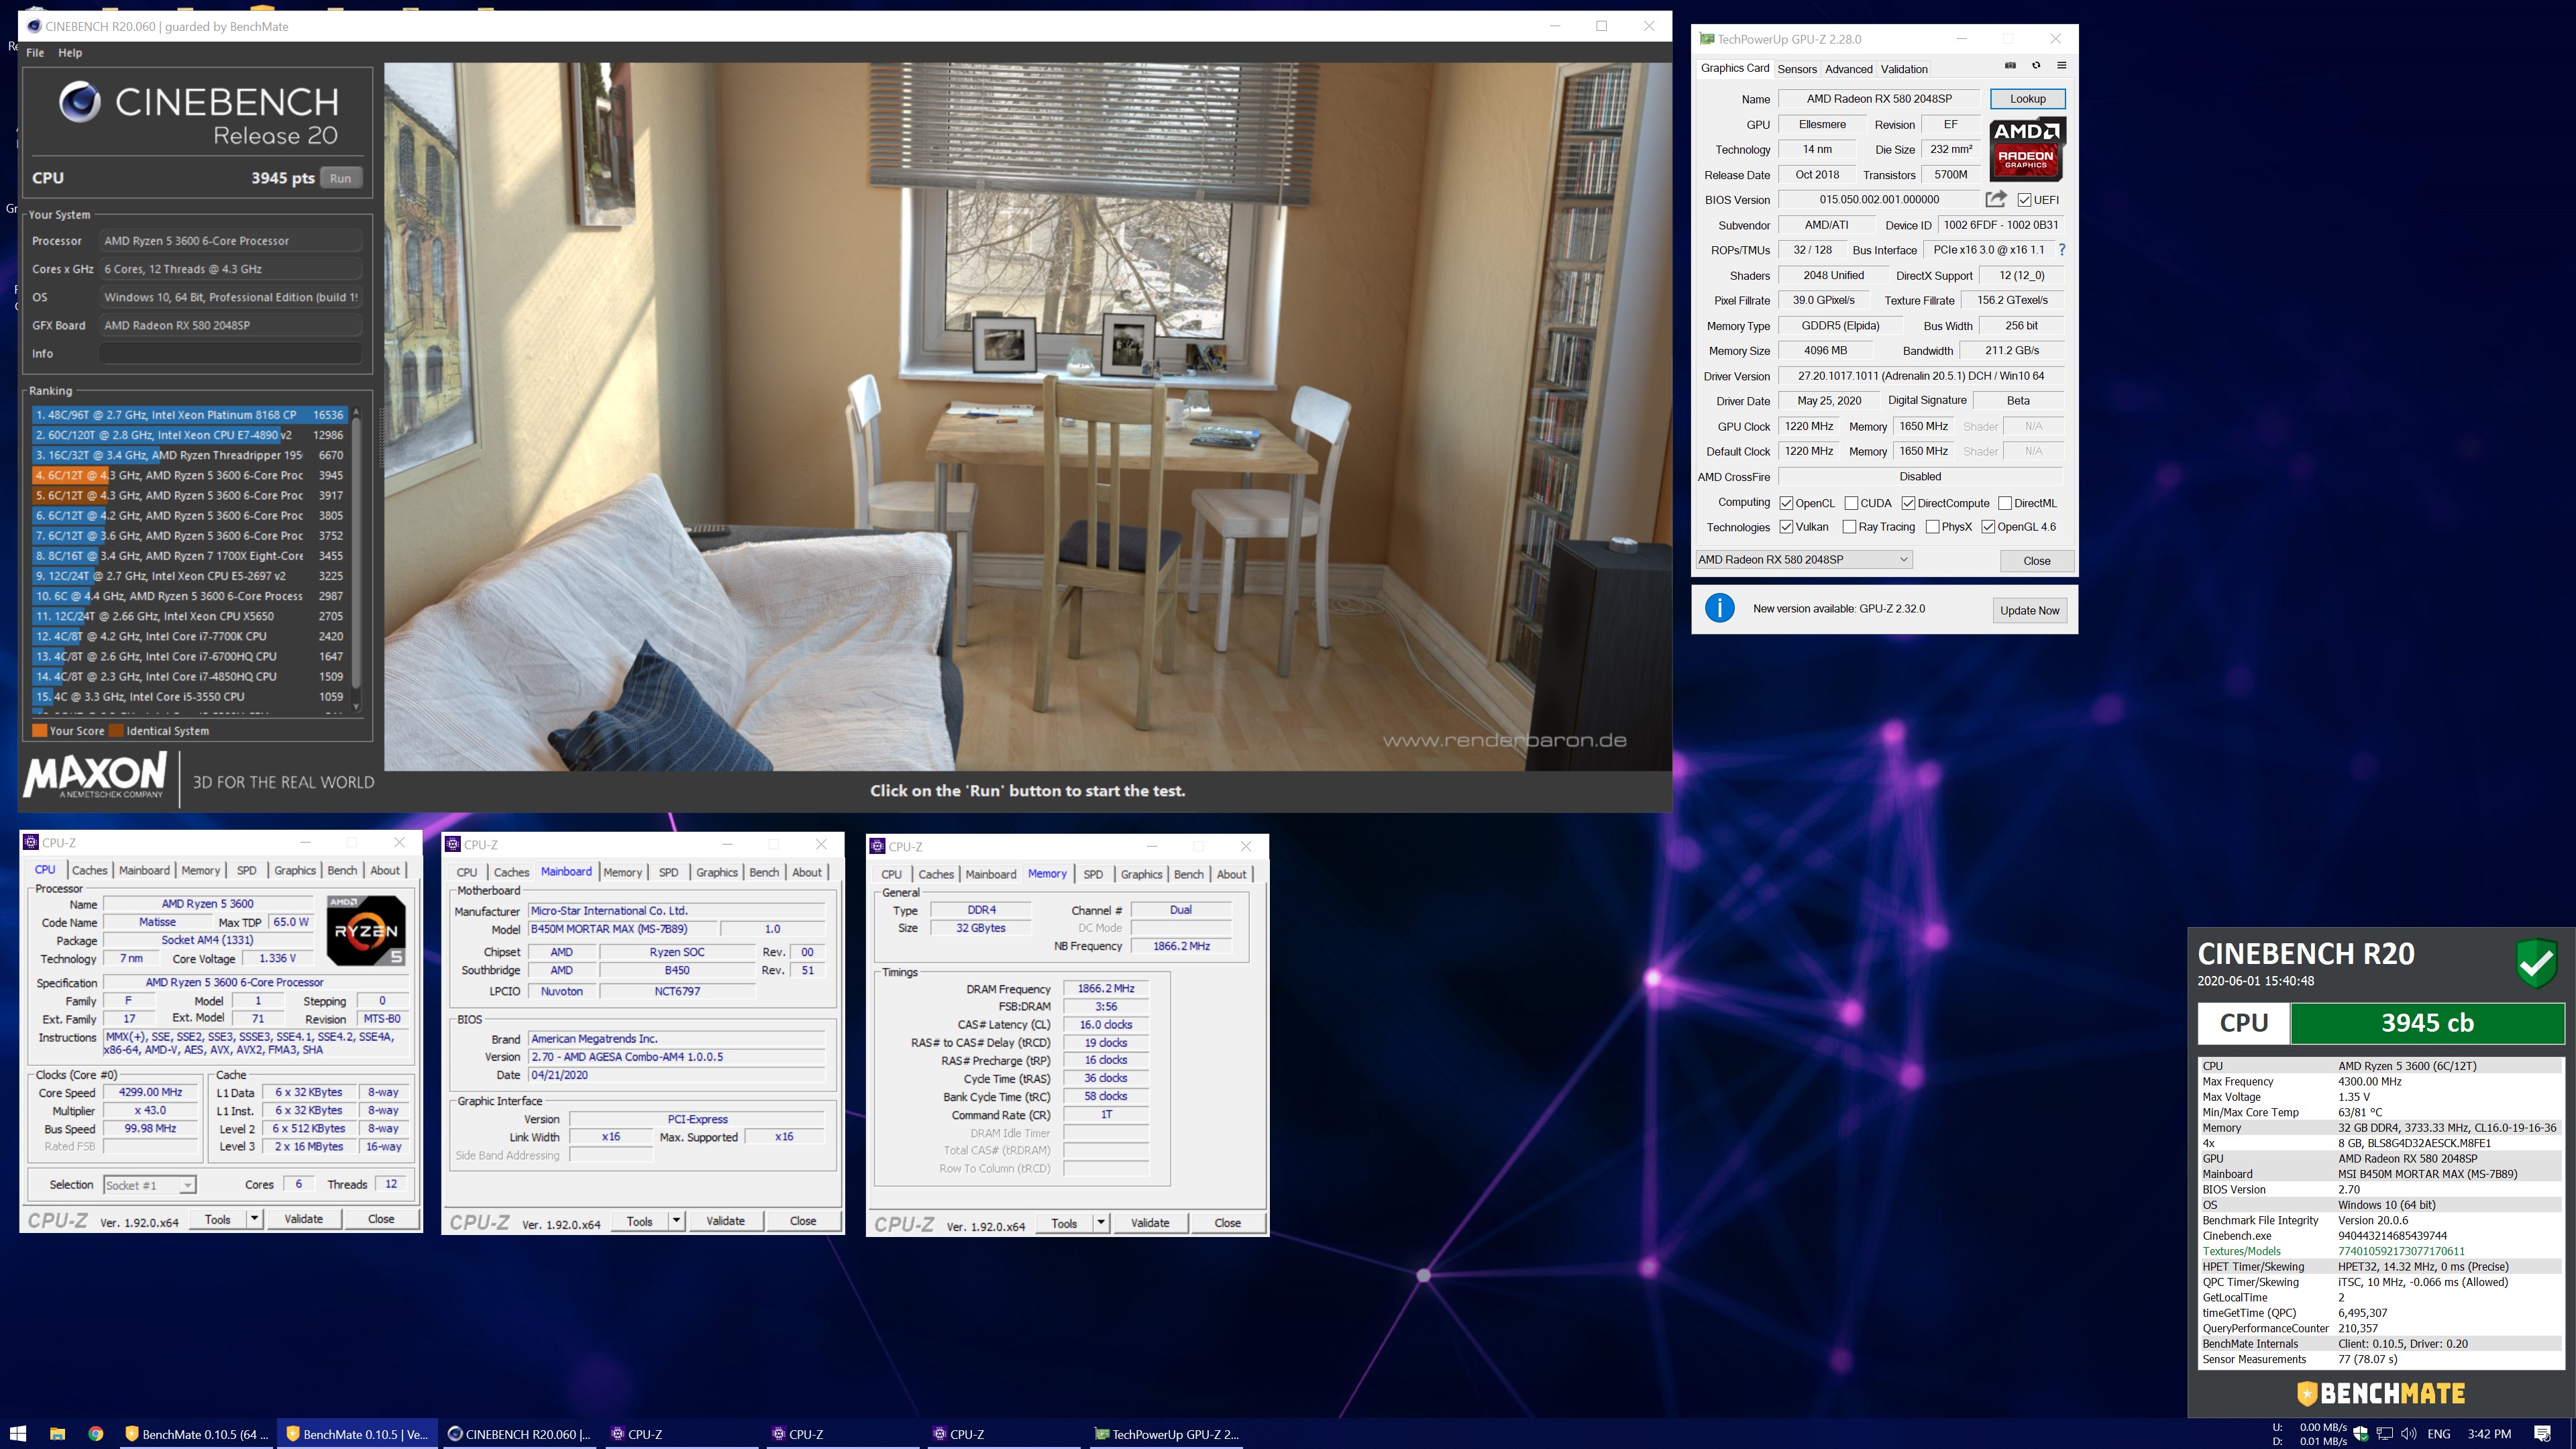Switch to the TechPowerUp GPU-Z taskbar item
Viewport: 2576px width, 1449px height.
tap(1166, 1433)
